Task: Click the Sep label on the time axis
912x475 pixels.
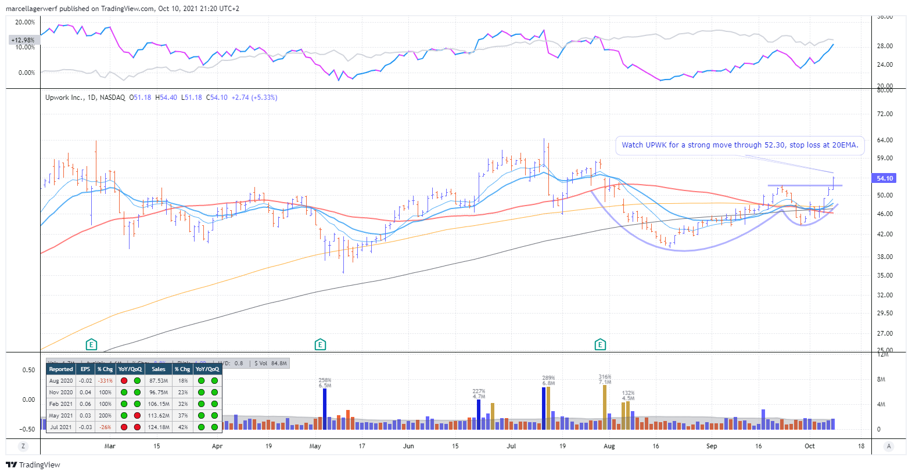Action: click(712, 447)
